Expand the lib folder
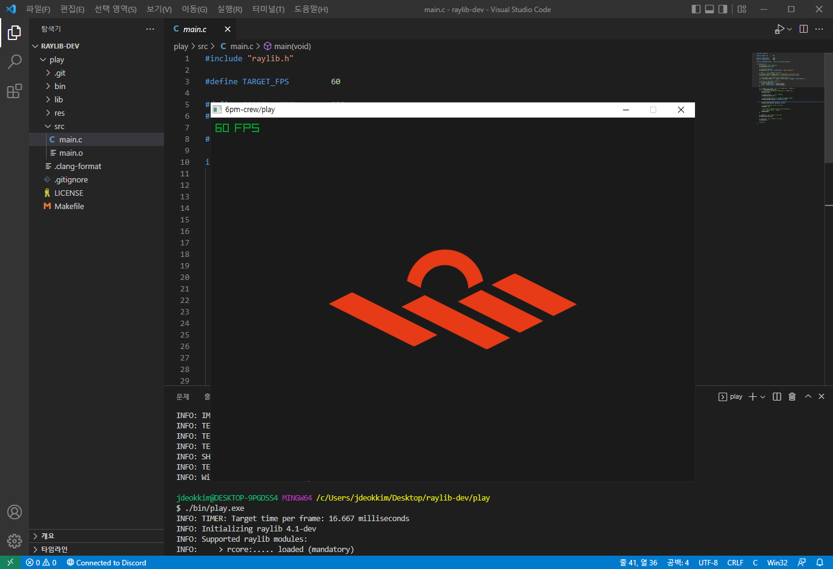 pos(97,99)
